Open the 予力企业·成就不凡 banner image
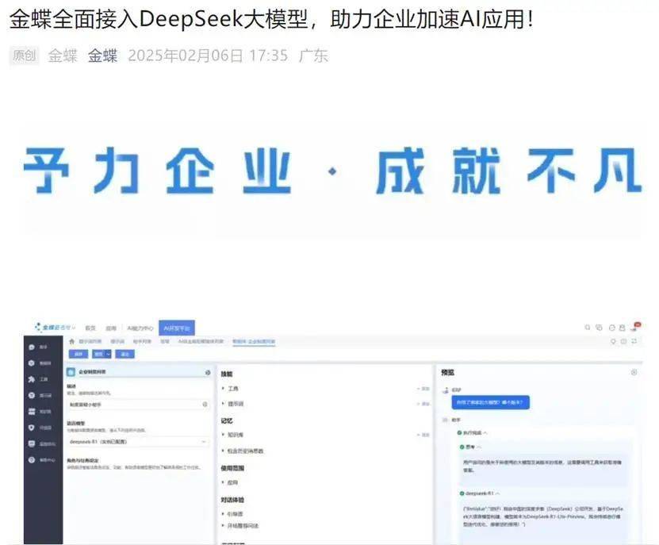The height and width of the screenshot is (545, 659). coord(332,171)
